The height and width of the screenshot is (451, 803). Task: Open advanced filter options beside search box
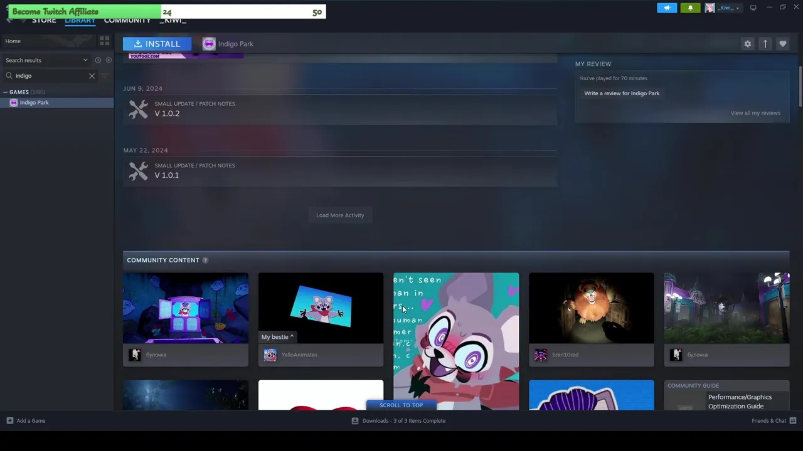tap(104, 76)
